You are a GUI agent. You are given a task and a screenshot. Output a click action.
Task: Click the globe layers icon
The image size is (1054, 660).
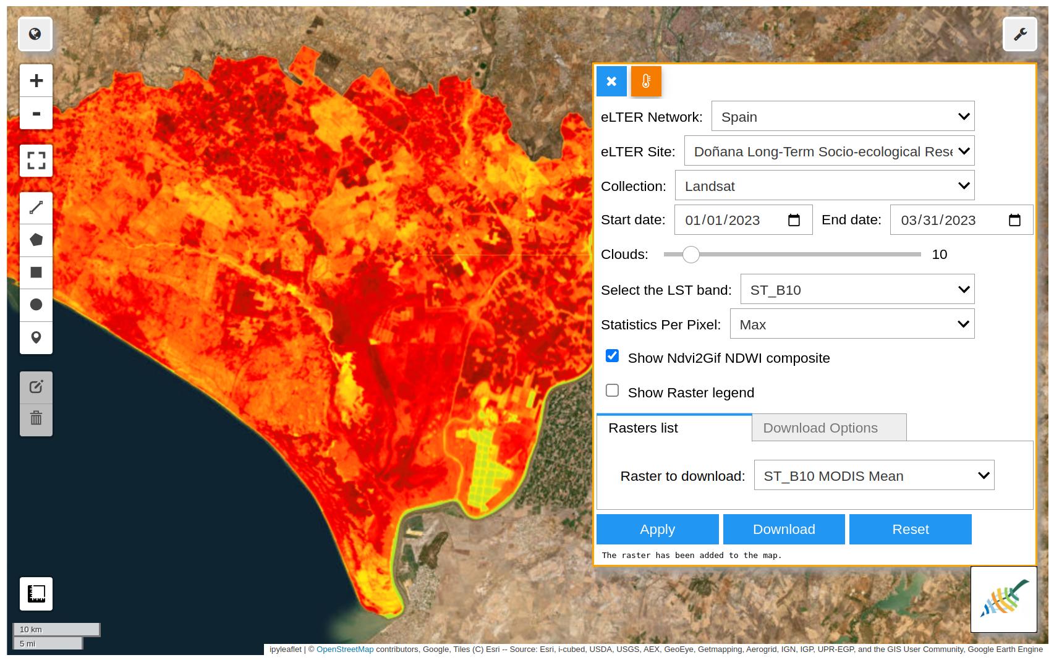click(35, 34)
